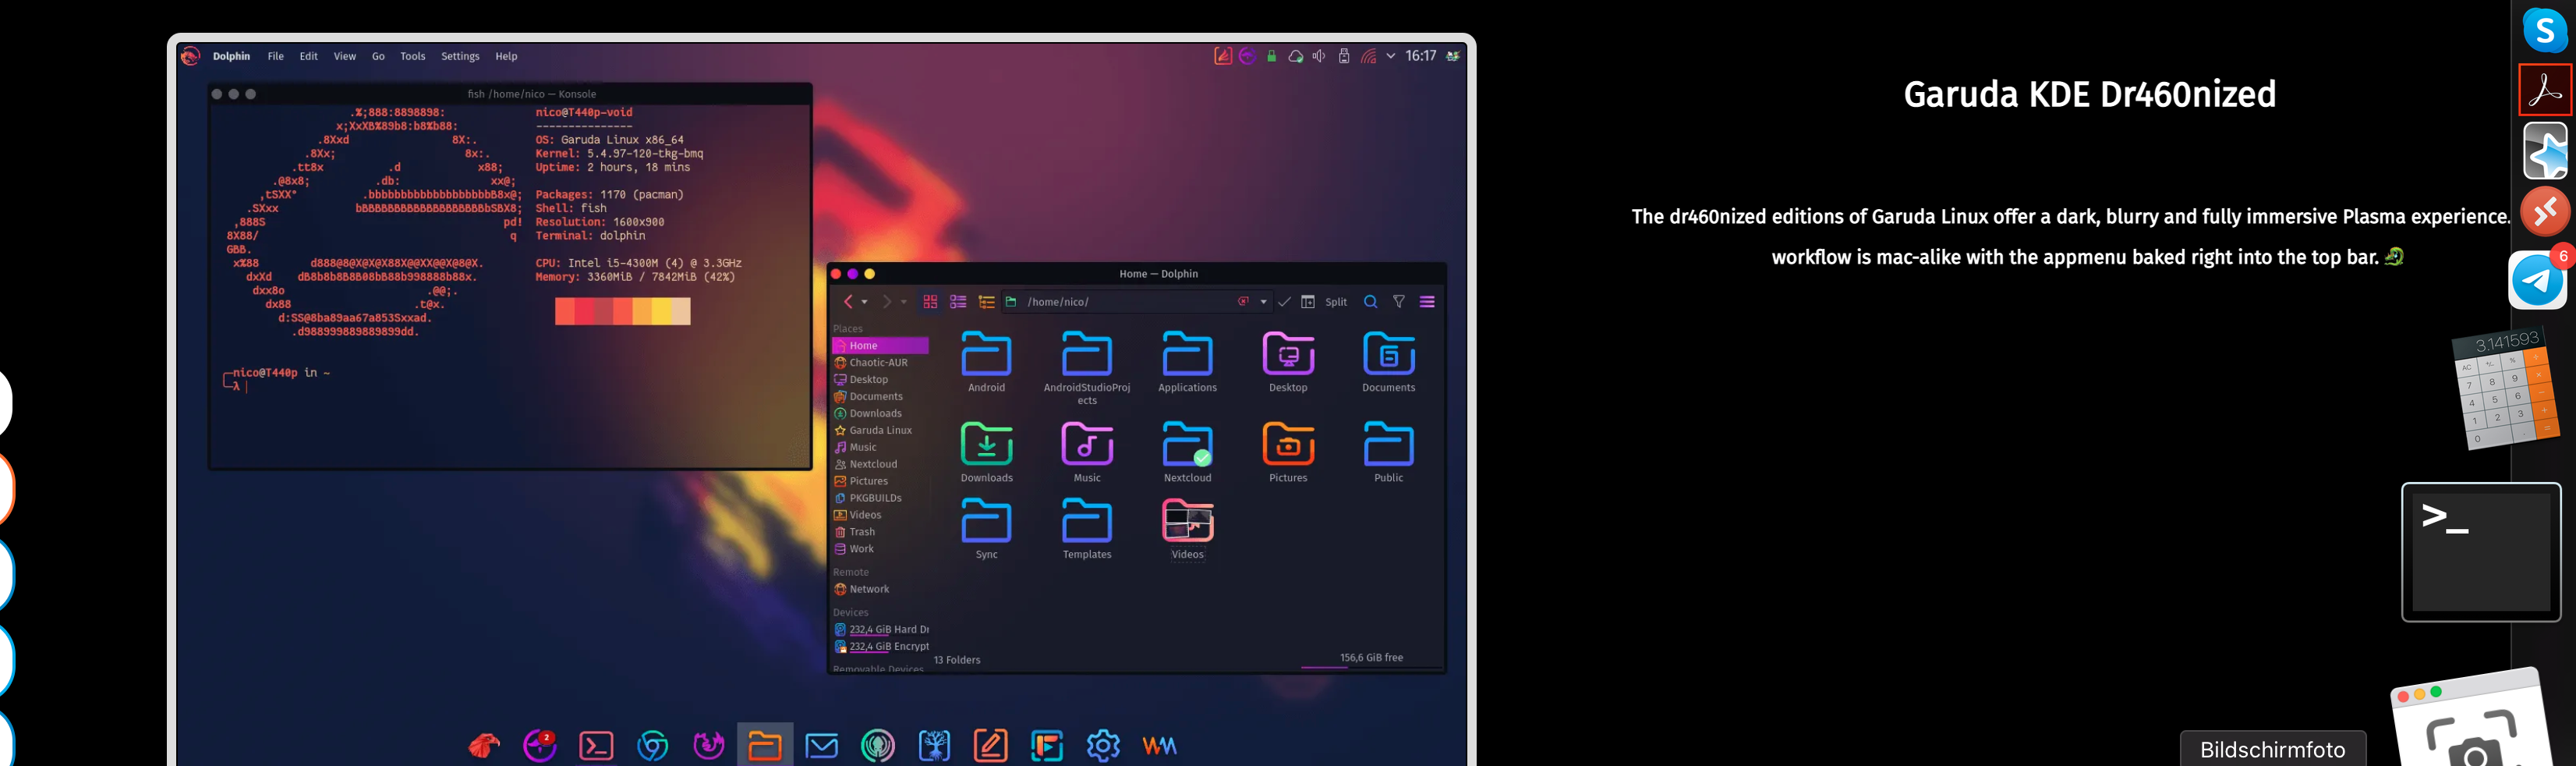Select the Sync folder icon
The height and width of the screenshot is (766, 2576).
point(986,521)
